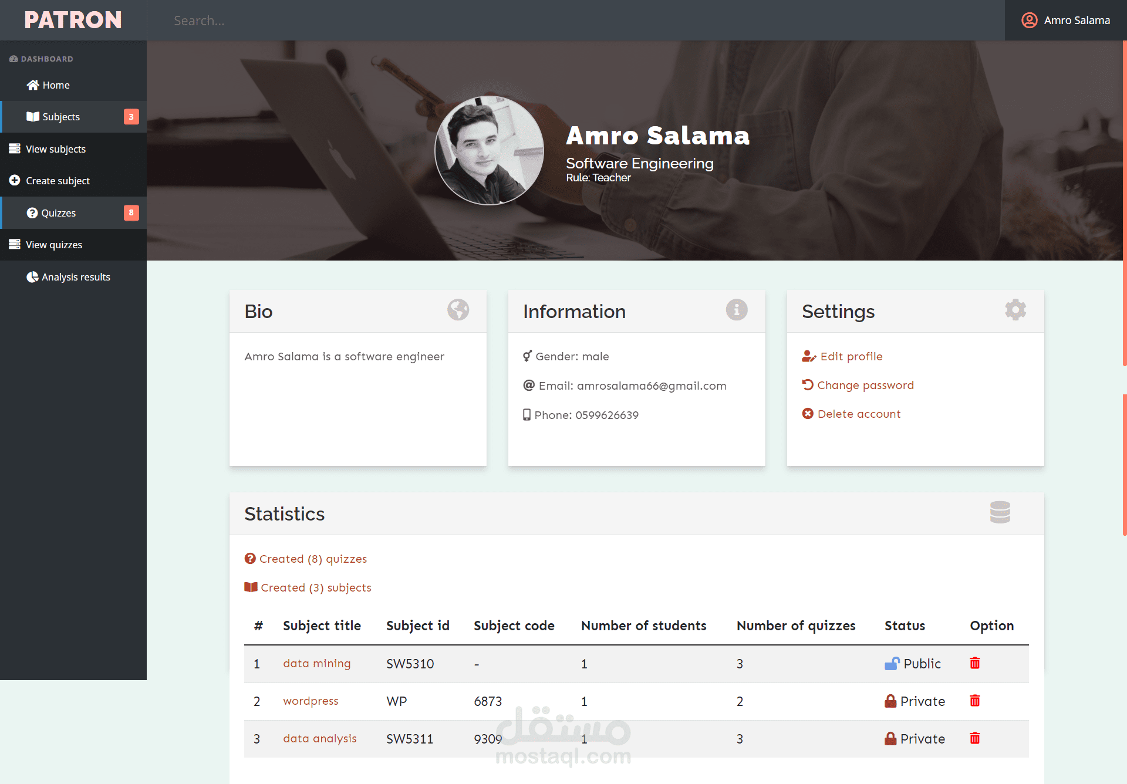Expand the Subjects sidebar section
The width and height of the screenshot is (1127, 784).
tap(61, 117)
